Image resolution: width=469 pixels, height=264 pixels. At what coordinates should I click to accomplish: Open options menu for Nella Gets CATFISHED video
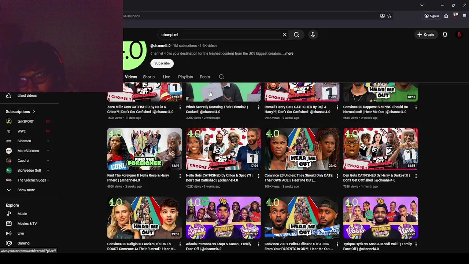click(258, 176)
